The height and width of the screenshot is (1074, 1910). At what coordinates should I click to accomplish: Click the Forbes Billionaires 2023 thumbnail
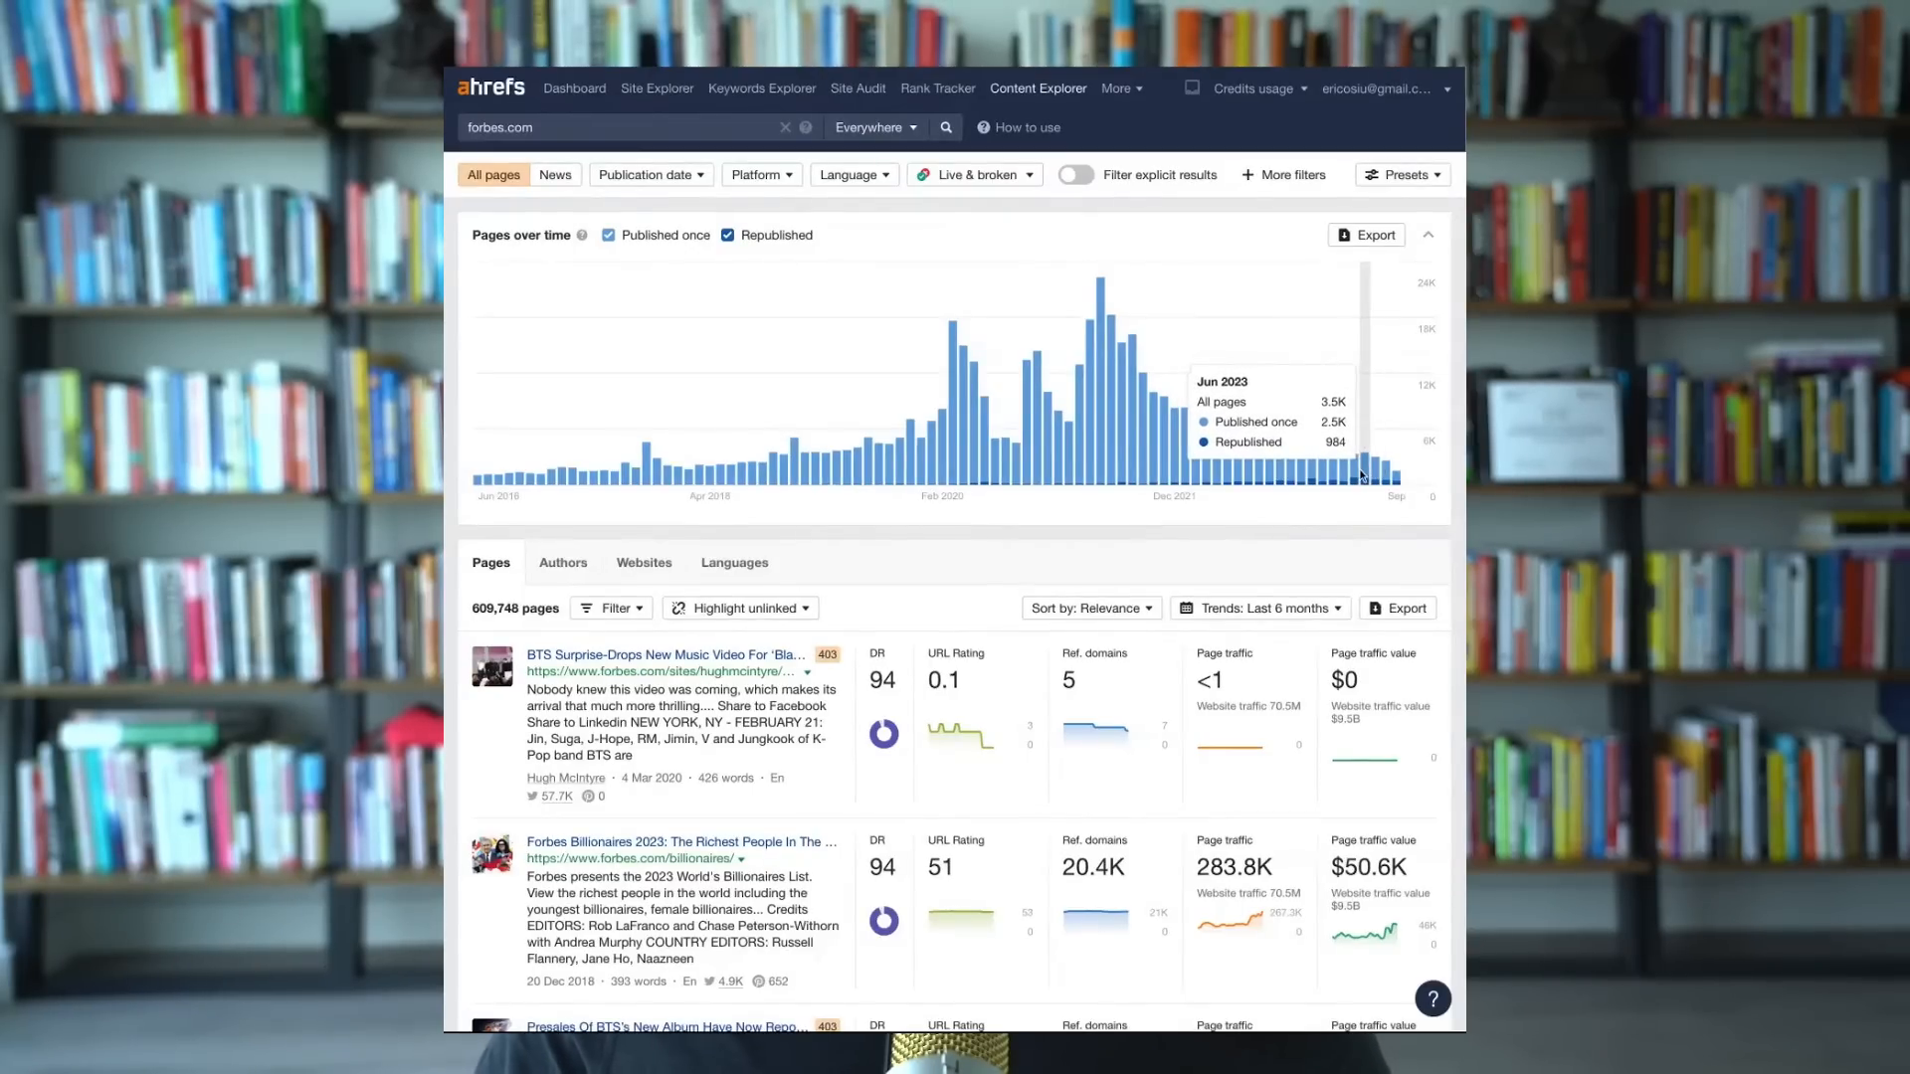tap(492, 853)
